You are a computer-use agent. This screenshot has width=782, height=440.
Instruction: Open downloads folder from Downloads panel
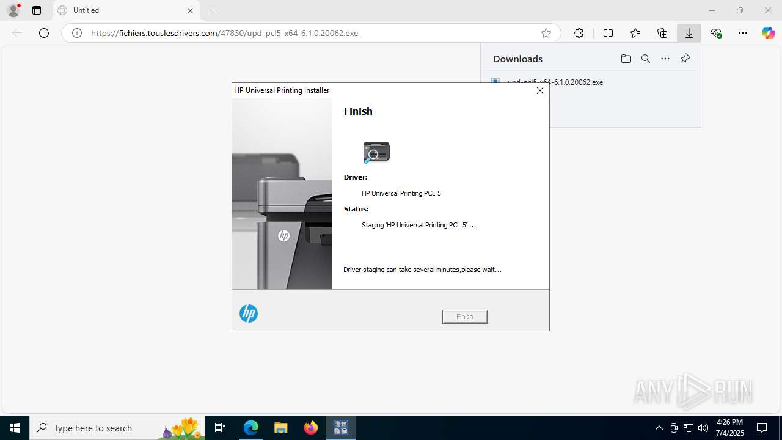point(626,59)
